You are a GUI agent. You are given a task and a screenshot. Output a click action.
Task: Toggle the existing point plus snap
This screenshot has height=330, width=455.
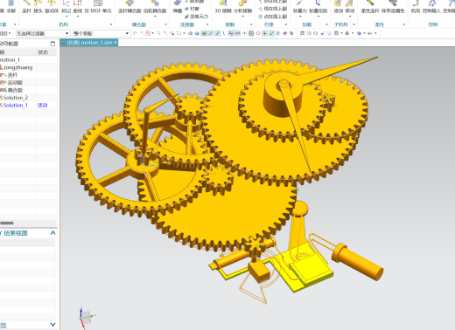[264, 33]
